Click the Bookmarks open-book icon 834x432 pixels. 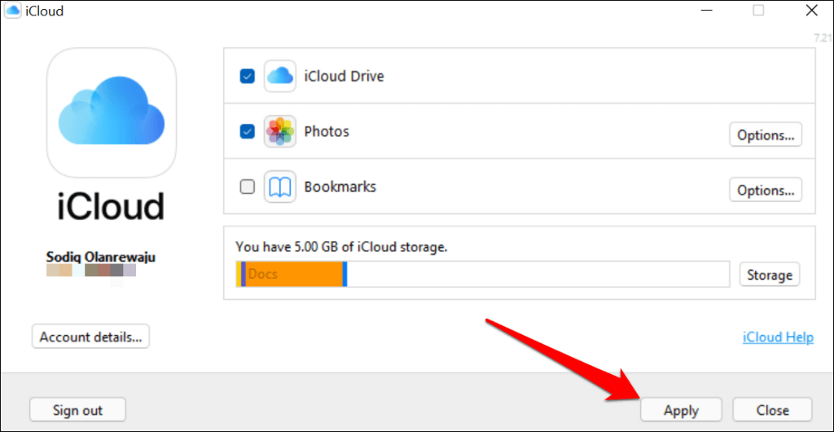(280, 187)
